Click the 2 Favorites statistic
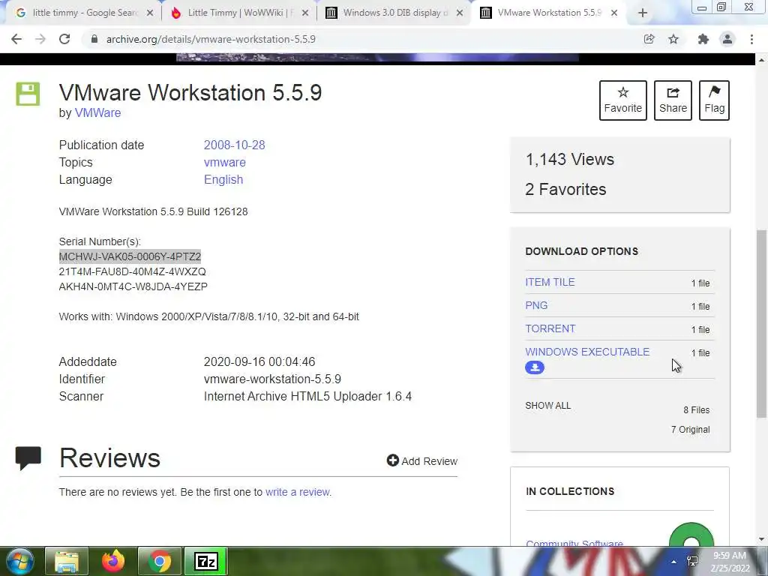 pos(565,189)
